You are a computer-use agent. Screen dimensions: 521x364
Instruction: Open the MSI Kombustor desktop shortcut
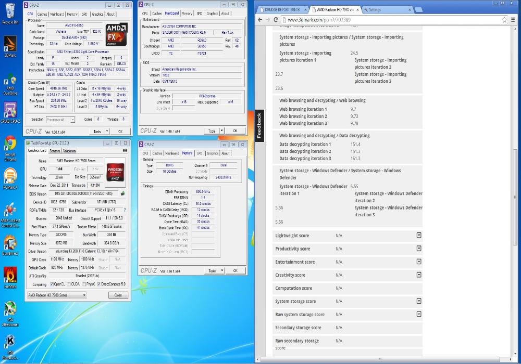coord(10,347)
